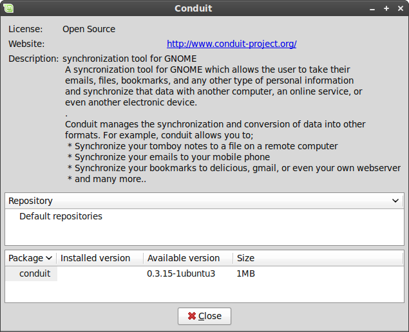409x332 pixels.
Task: Click the Close button
Action: click(x=205, y=316)
